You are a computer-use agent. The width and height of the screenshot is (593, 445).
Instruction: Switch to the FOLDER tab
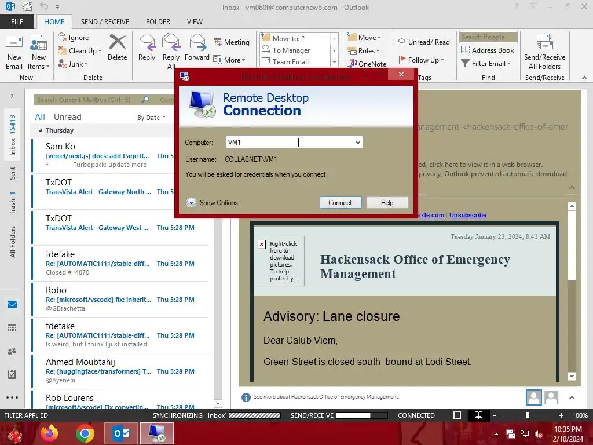click(158, 22)
